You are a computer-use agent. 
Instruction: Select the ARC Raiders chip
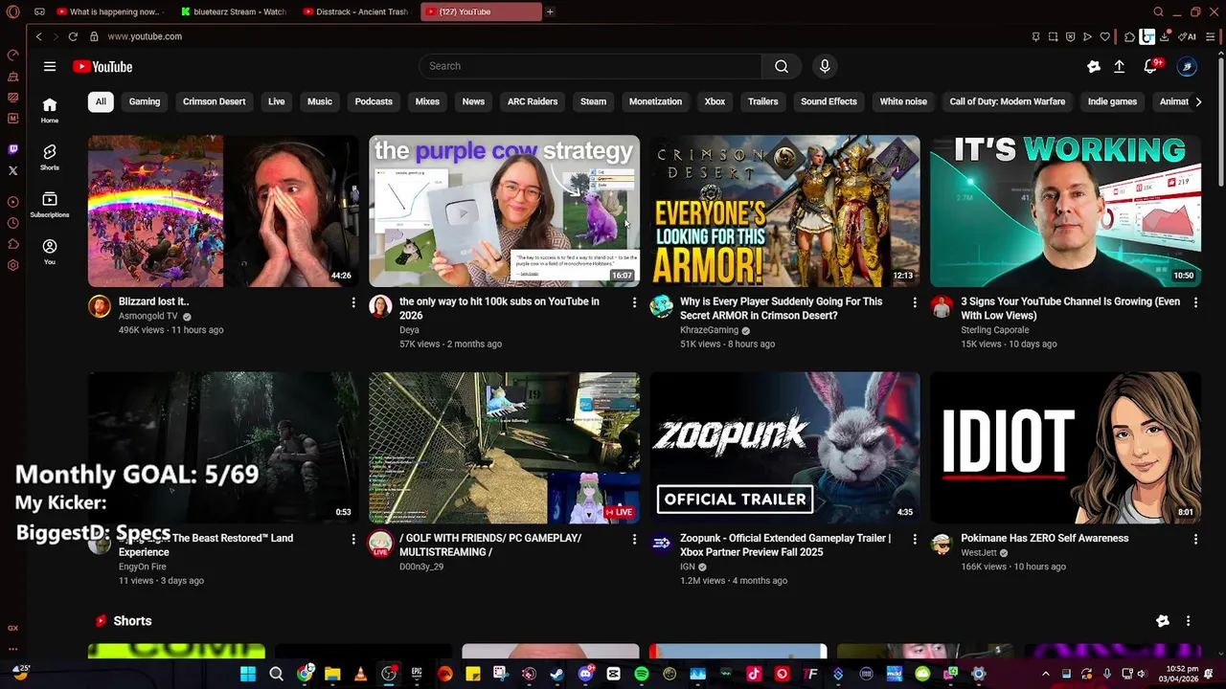533,101
